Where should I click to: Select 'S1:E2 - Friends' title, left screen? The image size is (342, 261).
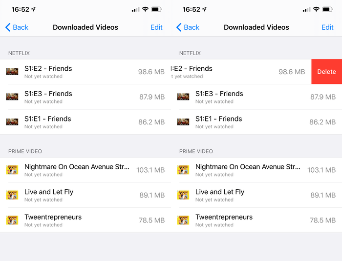coord(48,68)
